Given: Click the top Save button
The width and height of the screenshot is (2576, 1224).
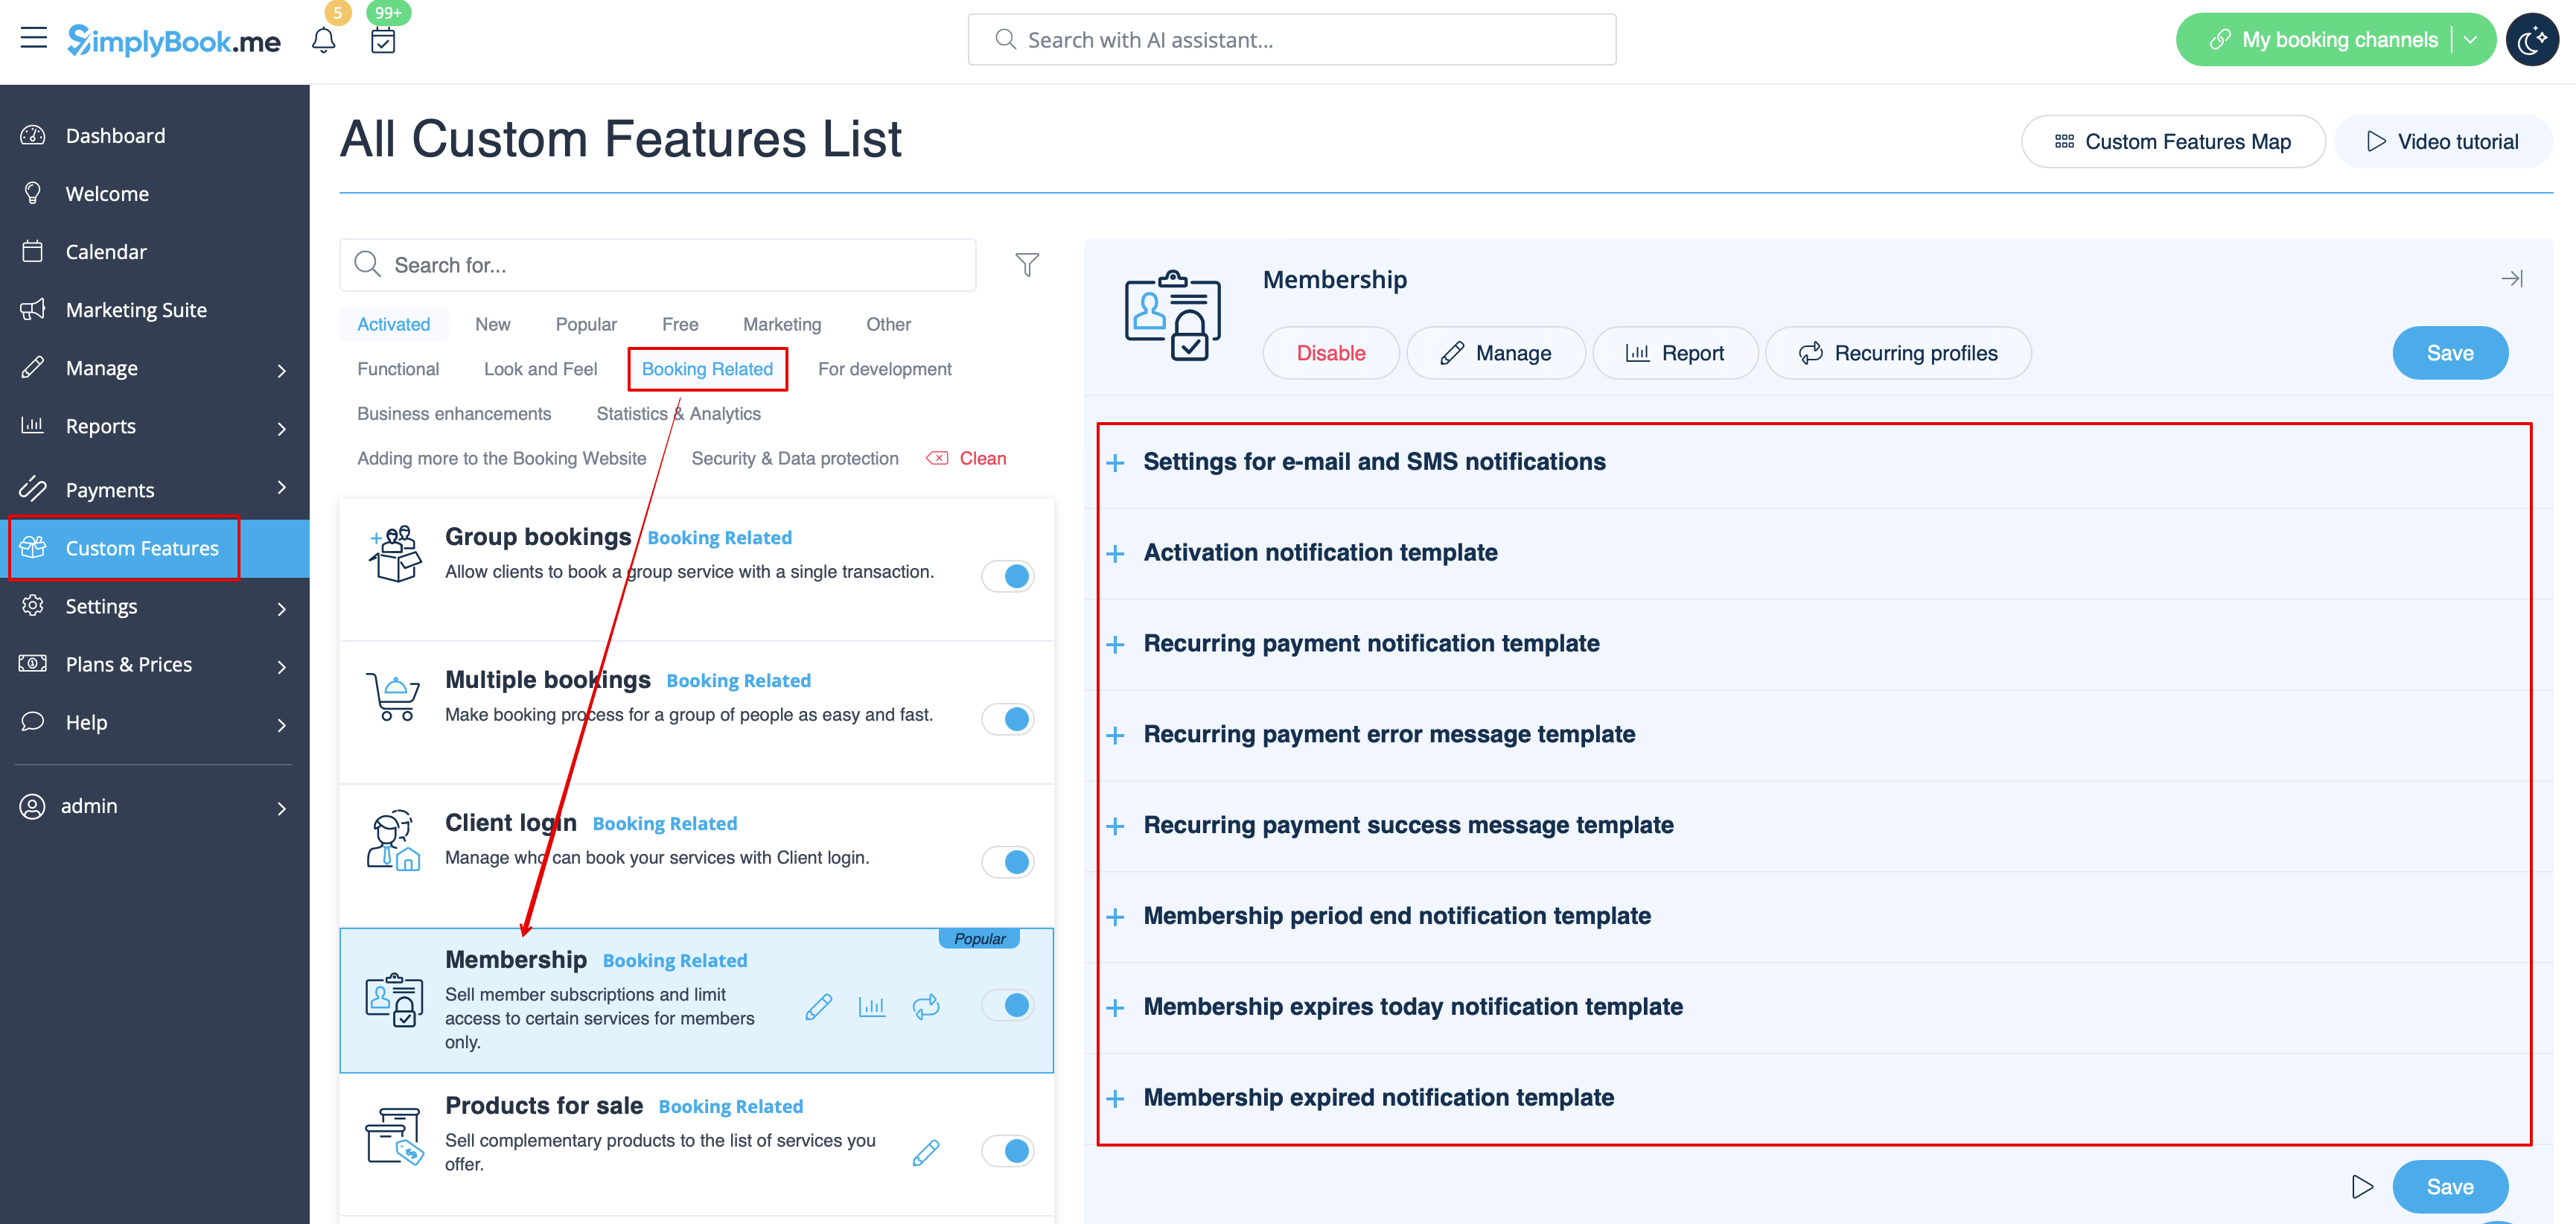Looking at the screenshot, I should (2450, 353).
